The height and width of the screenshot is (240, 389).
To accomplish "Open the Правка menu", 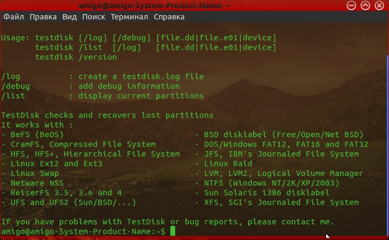I will (x=43, y=17).
